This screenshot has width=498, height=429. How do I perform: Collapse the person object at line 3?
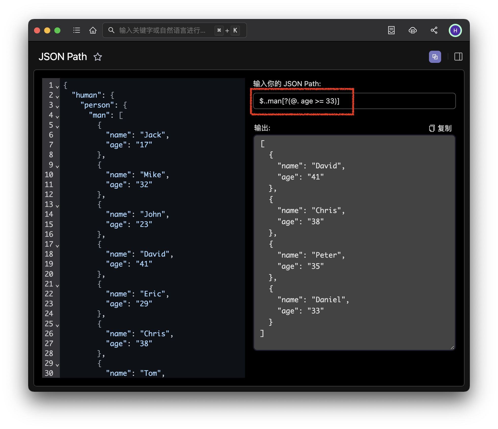[57, 106]
